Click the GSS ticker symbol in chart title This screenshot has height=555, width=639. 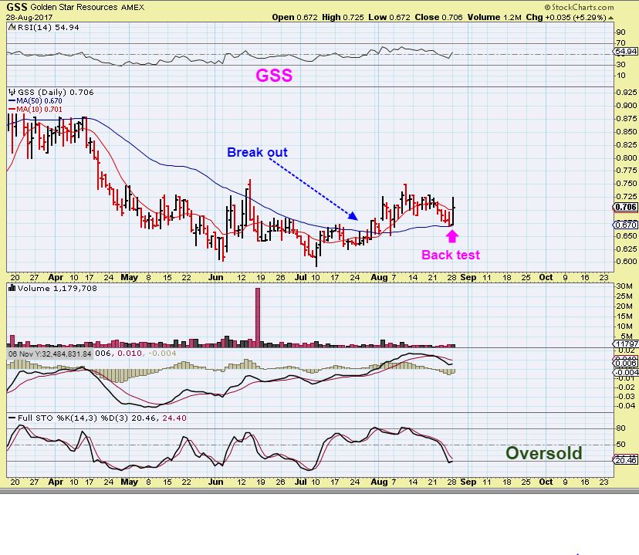pyautogui.click(x=17, y=7)
